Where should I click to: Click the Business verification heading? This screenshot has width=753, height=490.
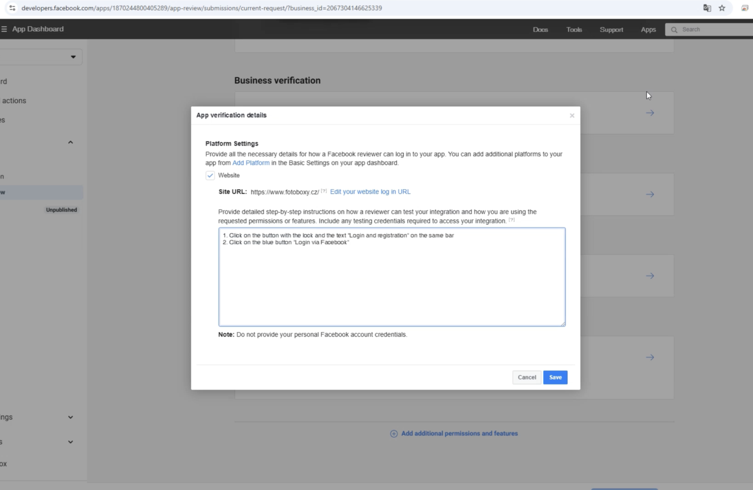coord(277,81)
